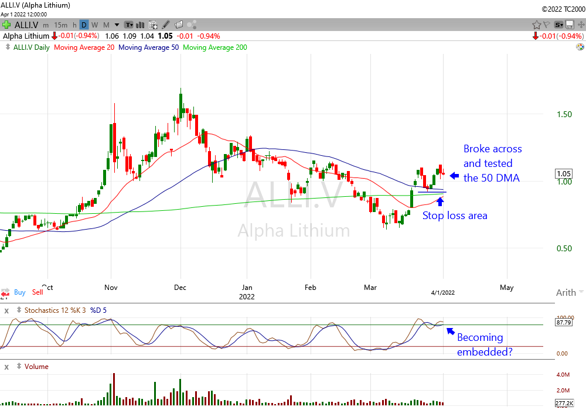The image size is (586, 410).
Task: Click the 1.05 current price scale marker
Action: tap(564, 173)
